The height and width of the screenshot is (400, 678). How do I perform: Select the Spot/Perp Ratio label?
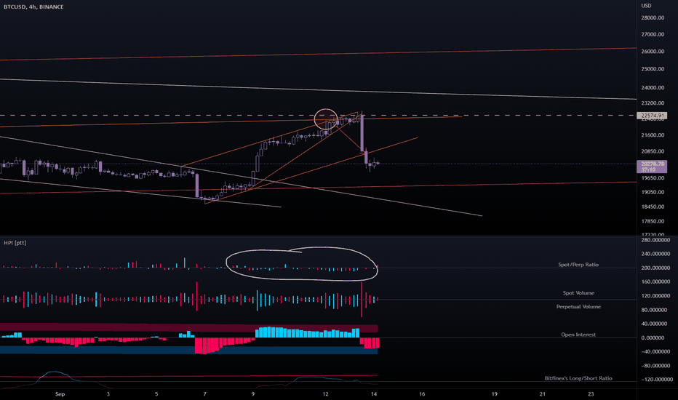[x=578, y=265]
